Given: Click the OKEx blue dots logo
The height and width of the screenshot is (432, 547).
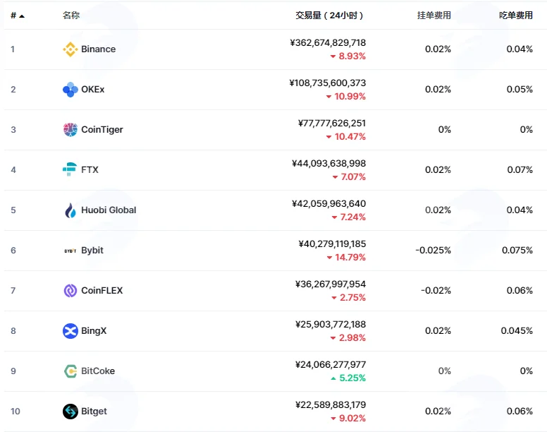Looking at the screenshot, I should coord(70,90).
